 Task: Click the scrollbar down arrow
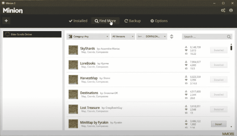click(231, 127)
